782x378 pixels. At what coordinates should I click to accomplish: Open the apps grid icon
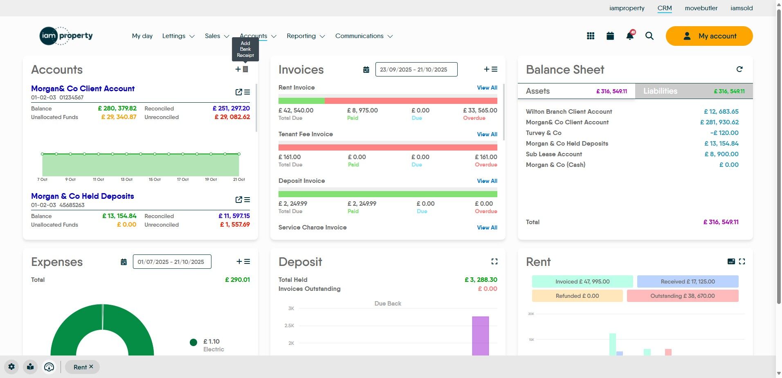tap(591, 36)
